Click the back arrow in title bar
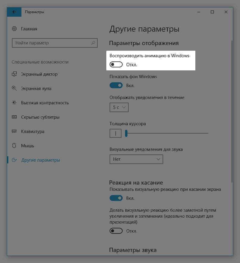 (14, 12)
